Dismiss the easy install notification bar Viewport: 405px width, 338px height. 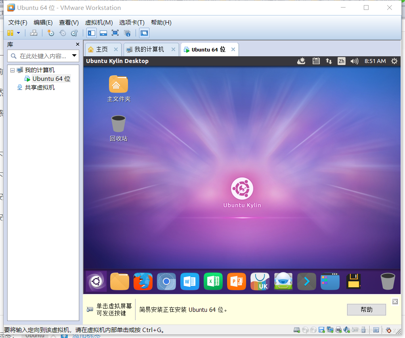coord(395,301)
